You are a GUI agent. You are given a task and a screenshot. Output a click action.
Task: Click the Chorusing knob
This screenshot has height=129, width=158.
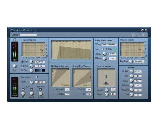click(x=131, y=90)
